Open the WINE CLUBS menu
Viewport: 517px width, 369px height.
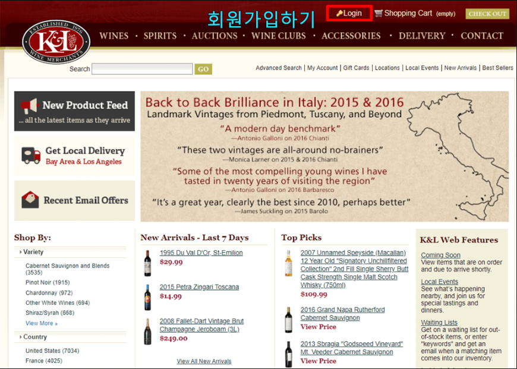tap(279, 36)
